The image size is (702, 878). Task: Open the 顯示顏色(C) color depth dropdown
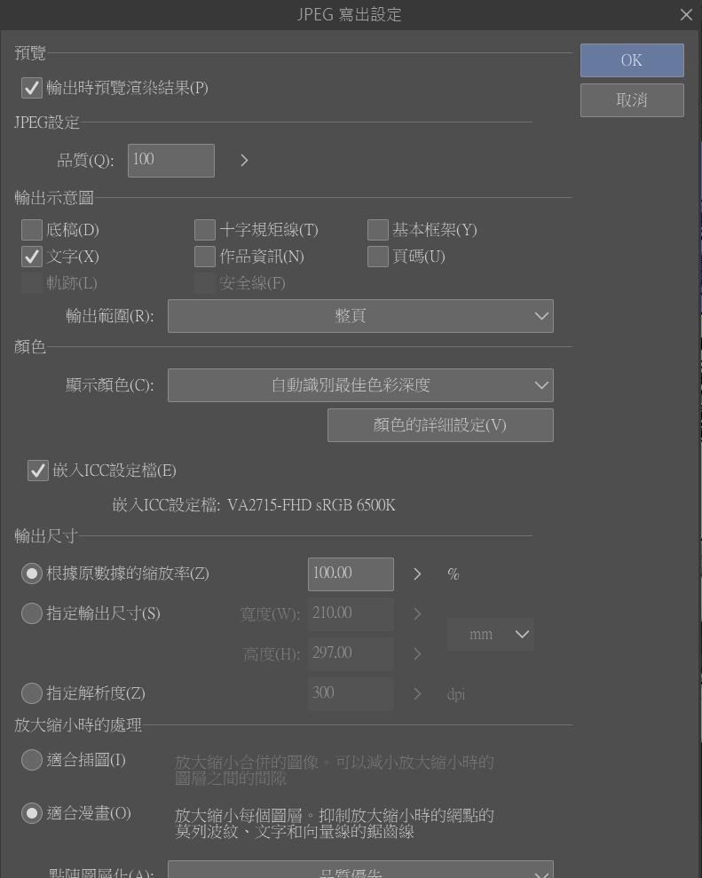point(360,385)
